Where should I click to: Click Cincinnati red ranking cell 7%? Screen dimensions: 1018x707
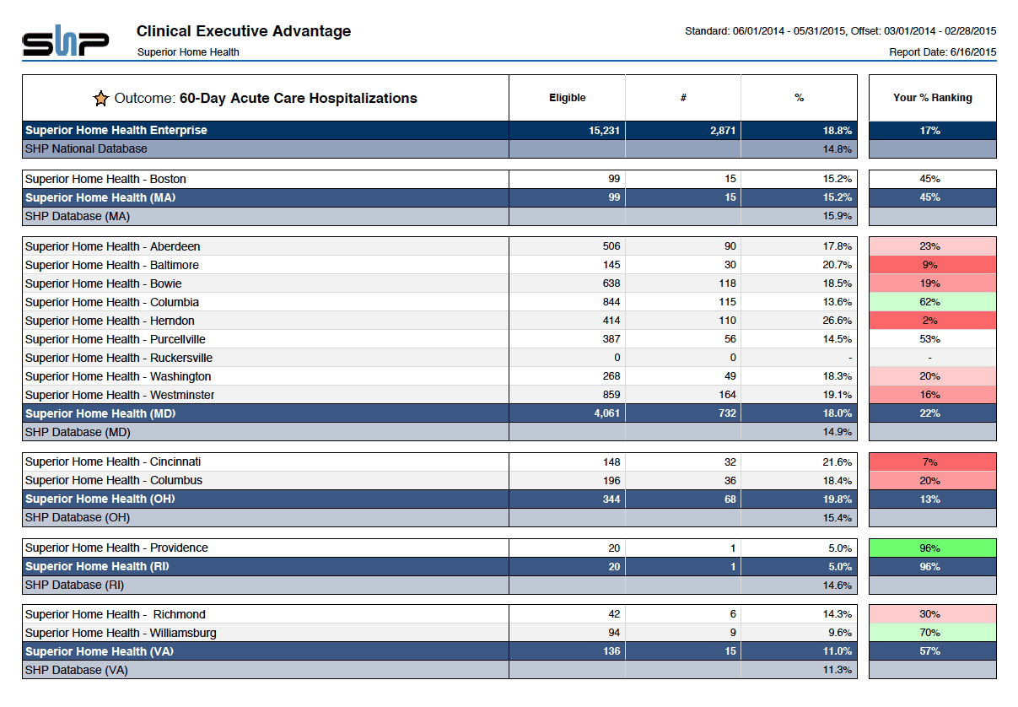(932, 462)
